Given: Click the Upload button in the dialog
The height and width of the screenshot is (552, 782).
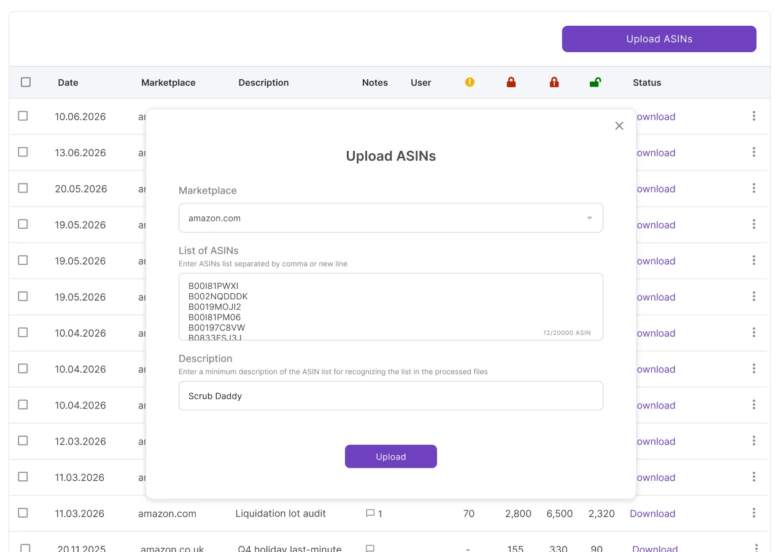Looking at the screenshot, I should tap(391, 456).
